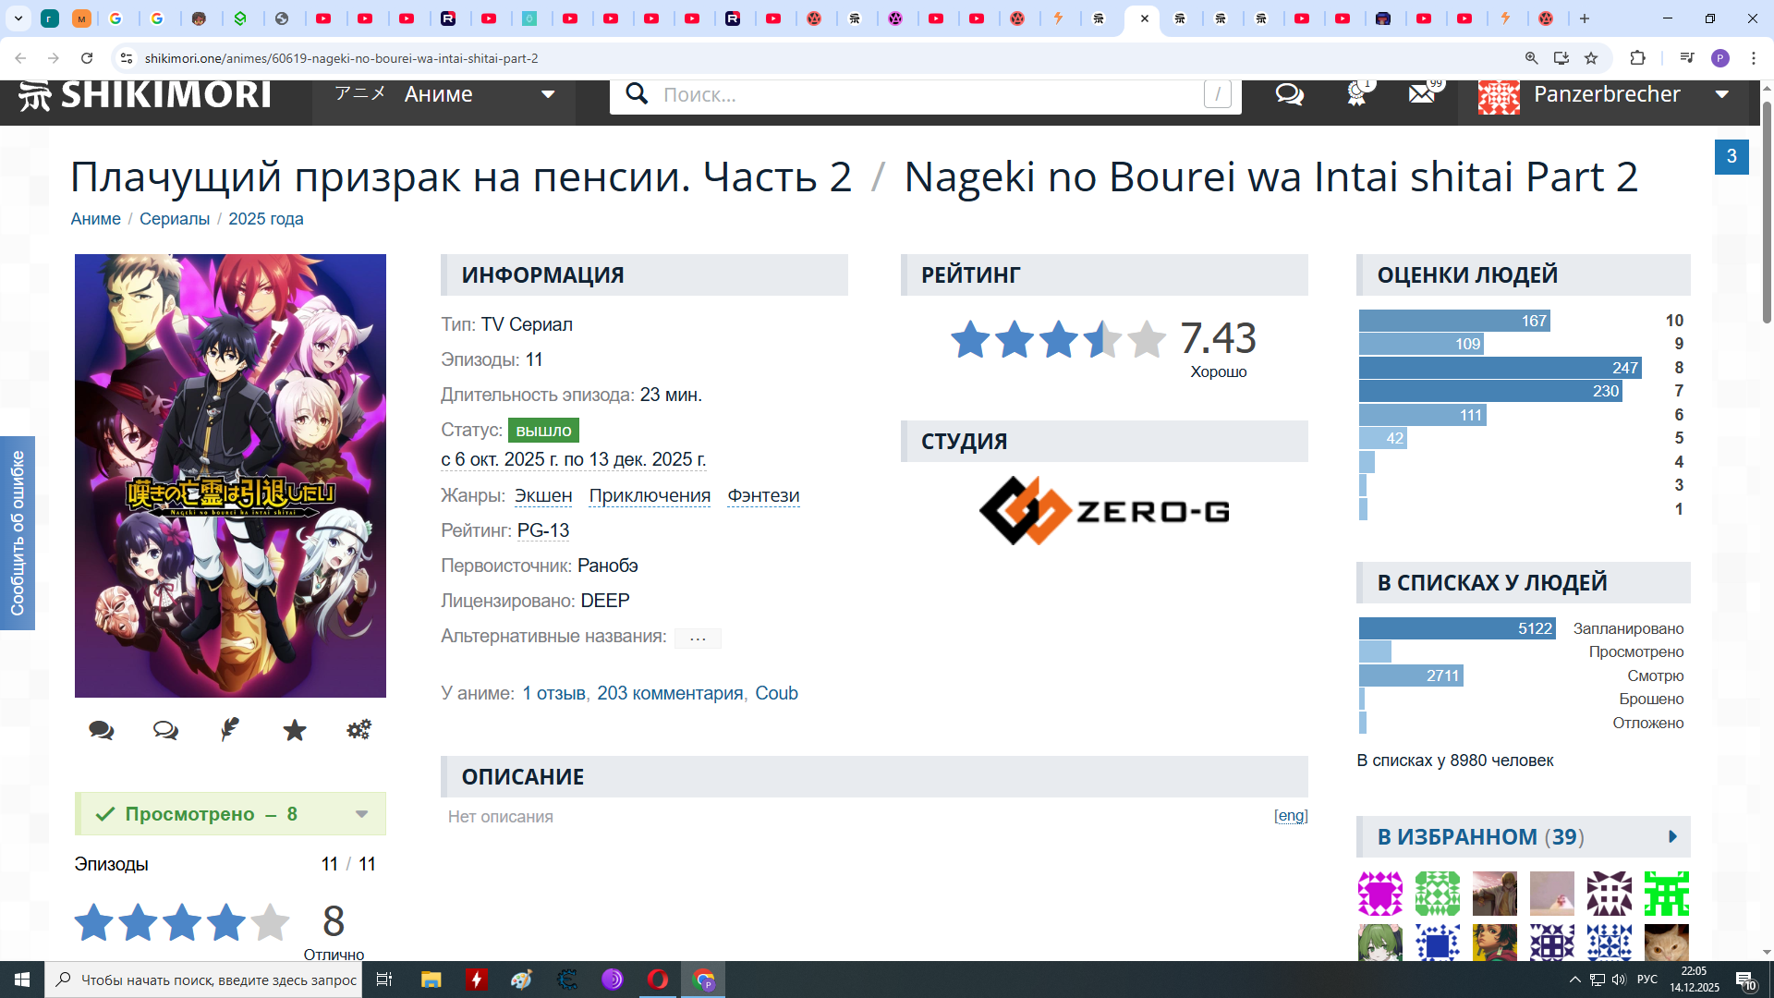Switch description to eng
Screen dimensions: 1774x998
tap(1291, 815)
